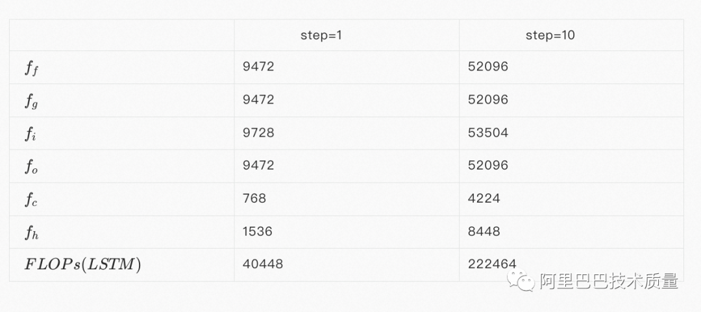This screenshot has width=701, height=312.
Task: Click the f_o row label
Action: click(x=31, y=166)
